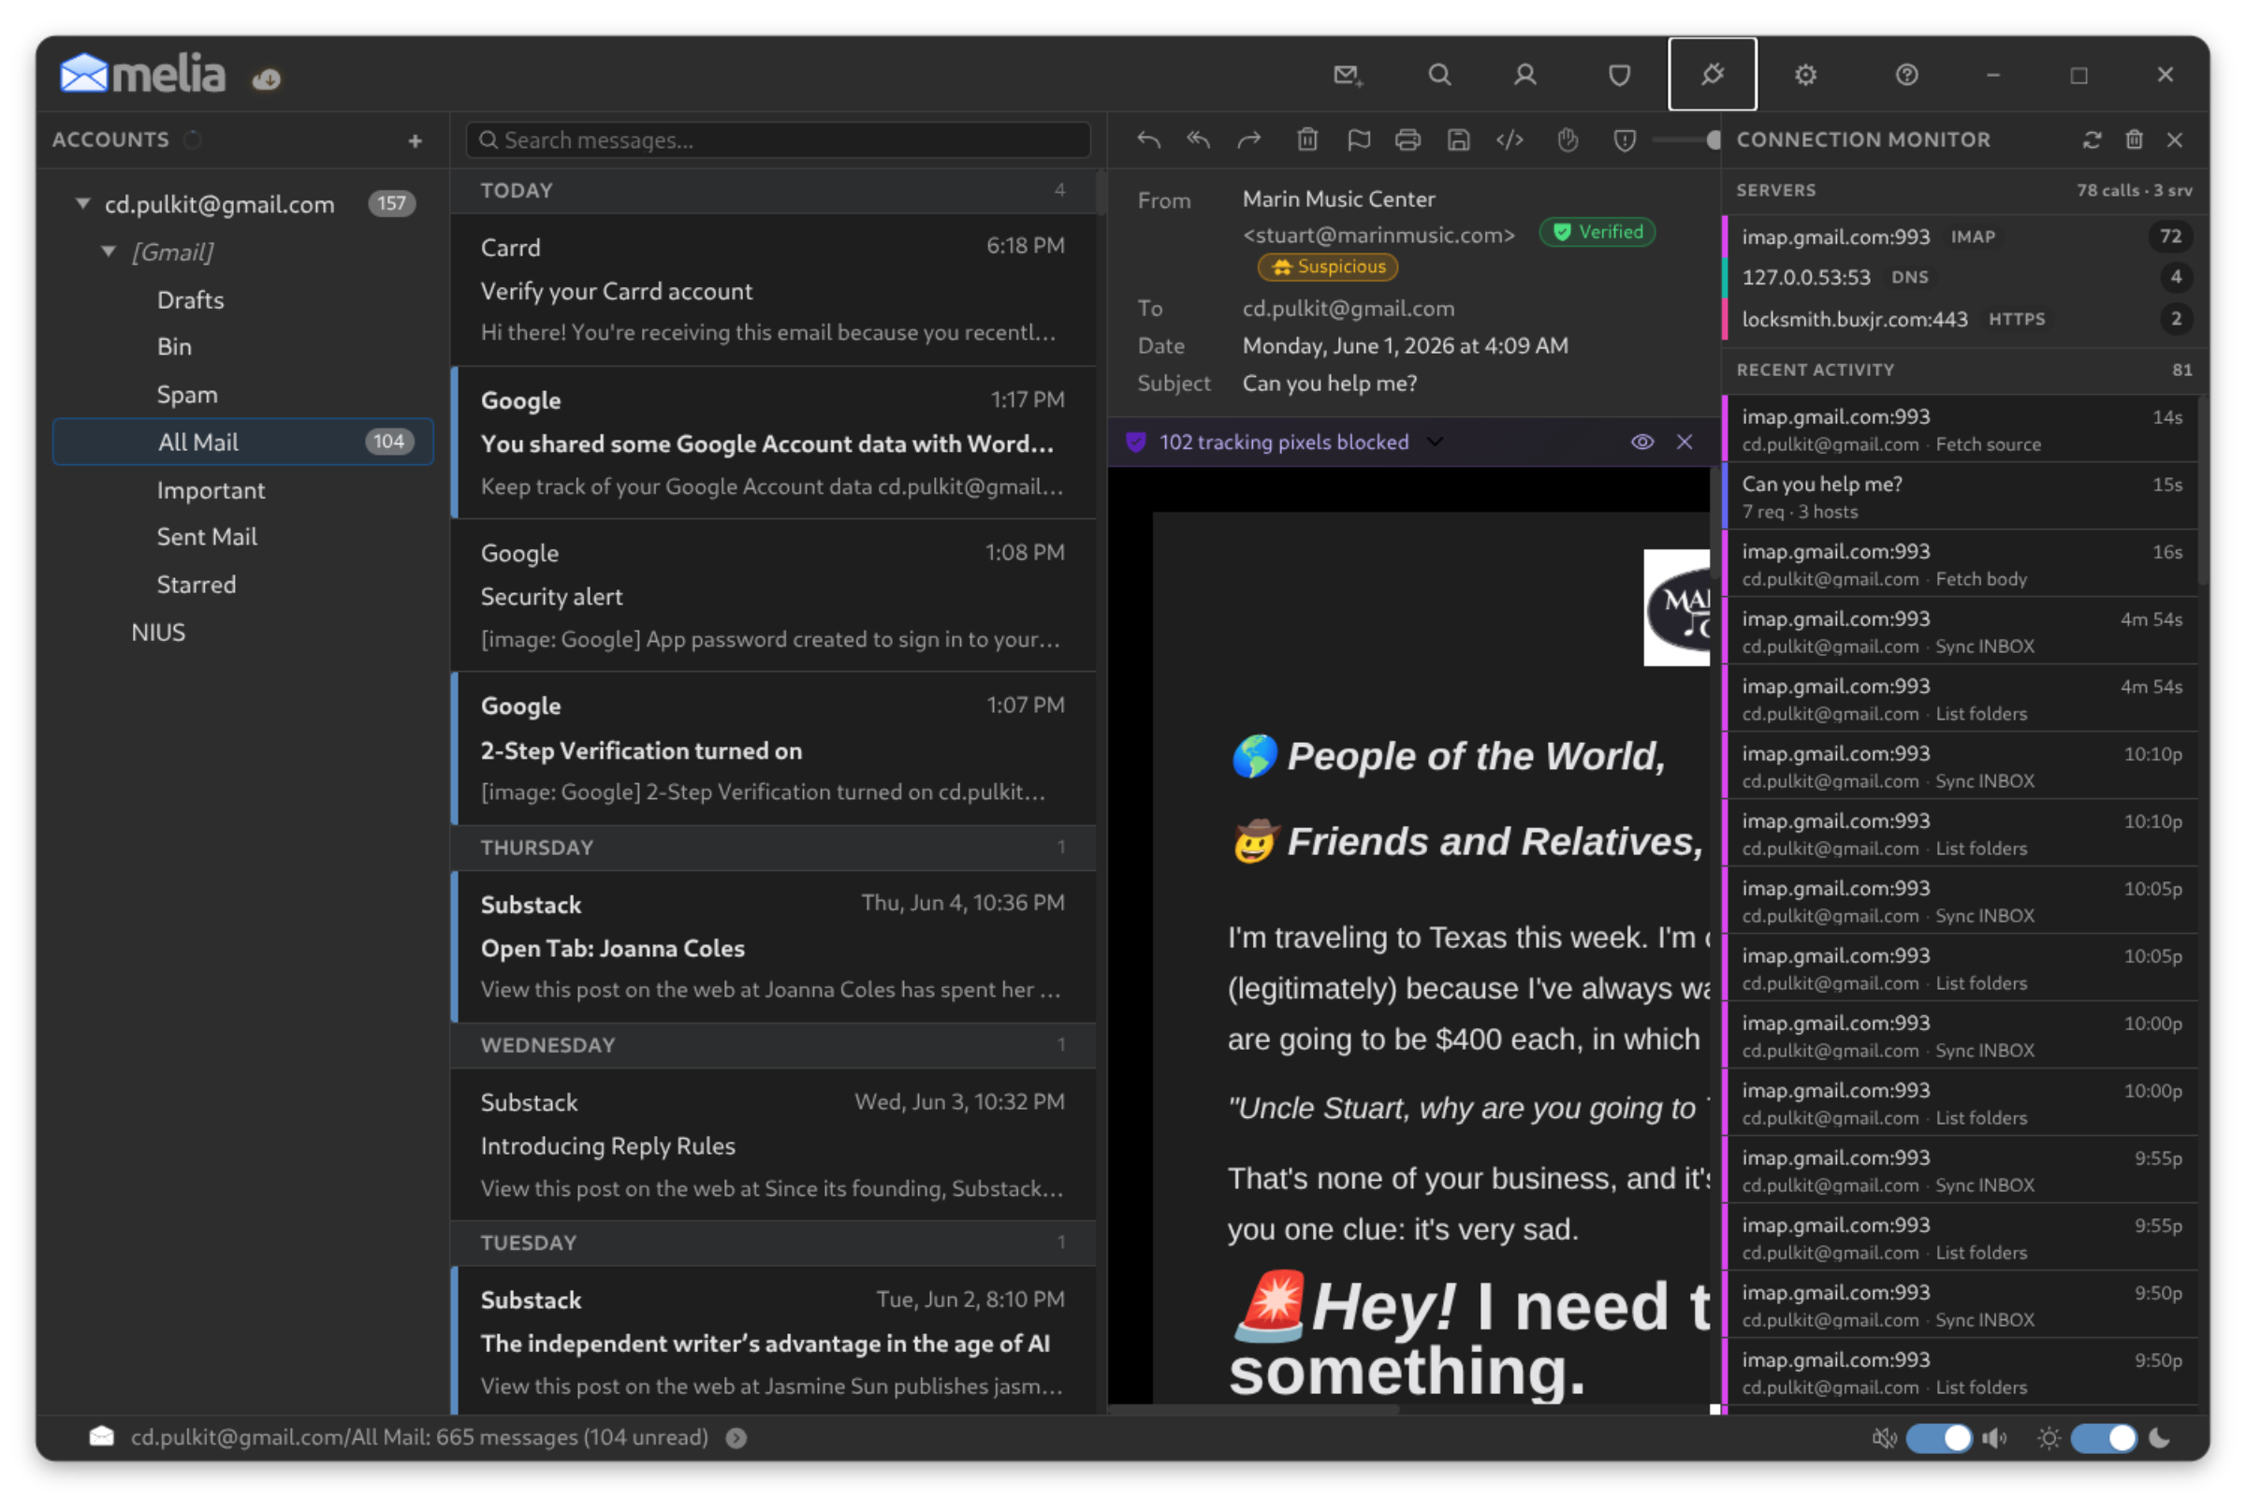Open compose new message icon
Viewport: 2246px width, 1497px height.
(1348, 76)
